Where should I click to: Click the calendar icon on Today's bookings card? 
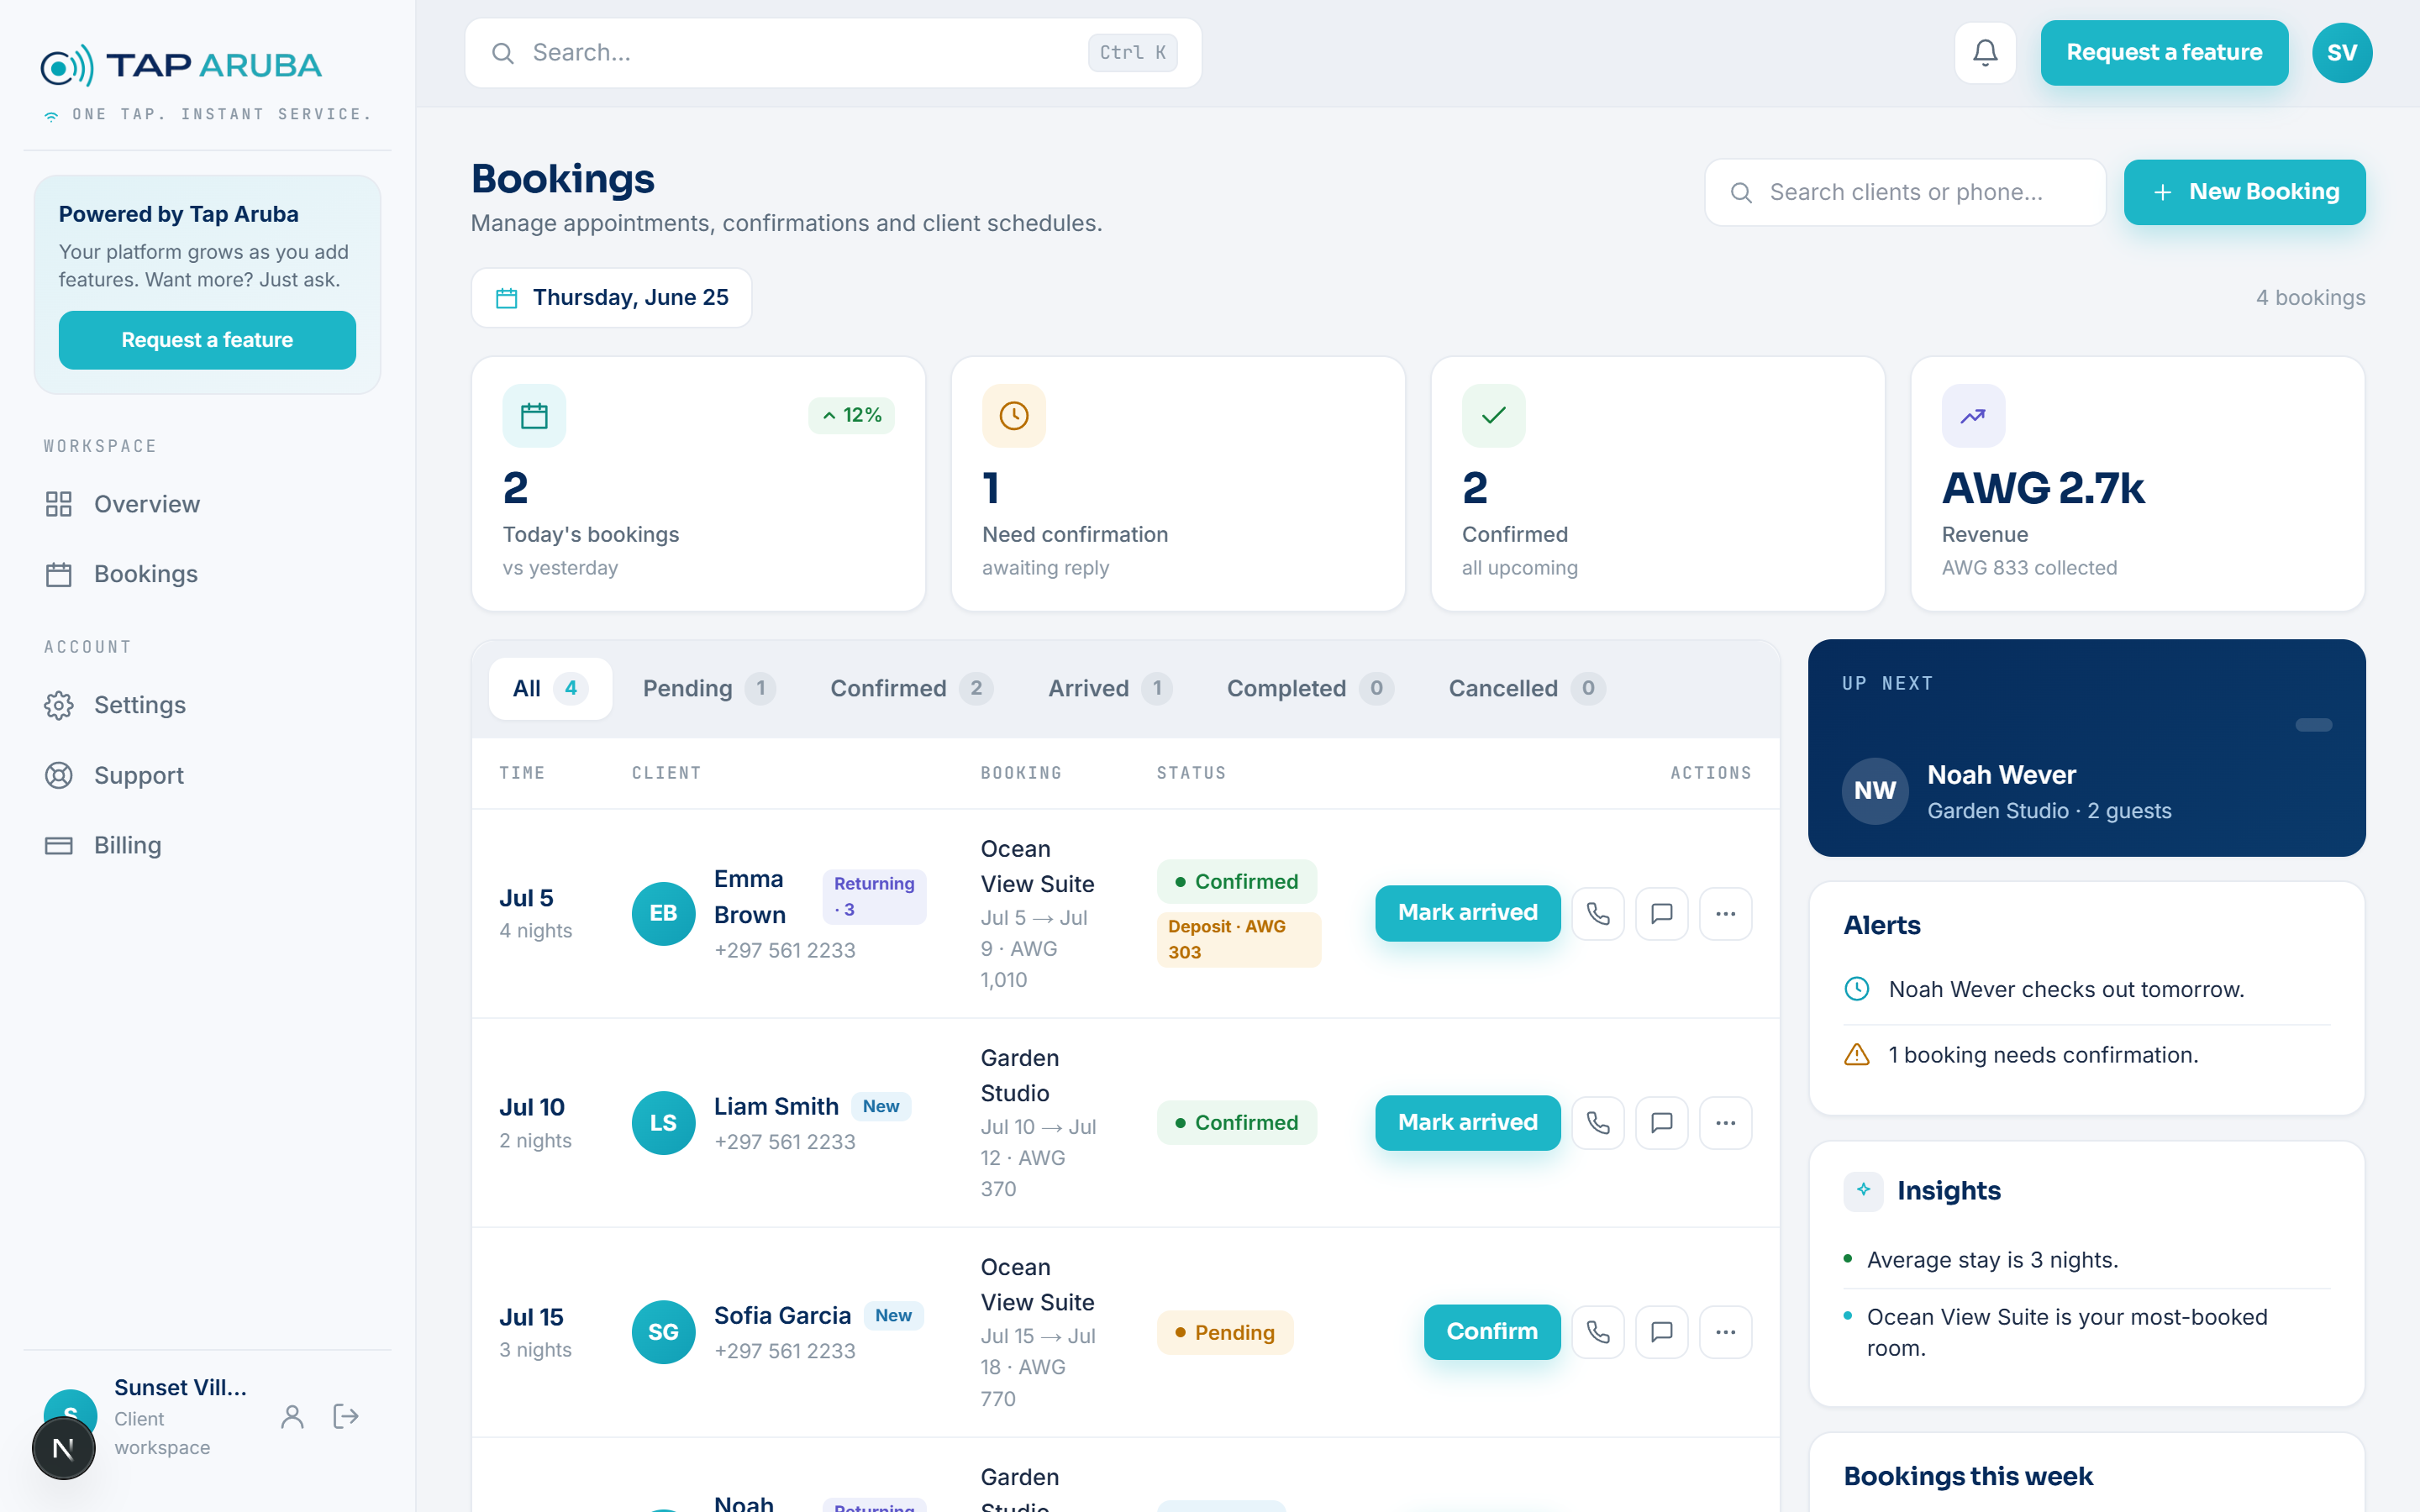coord(534,415)
